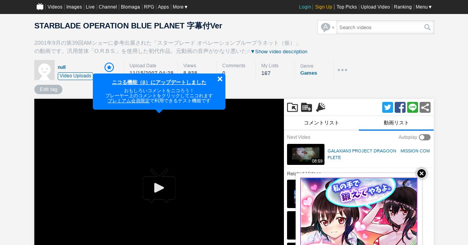Open the Apps section

(x=163, y=7)
